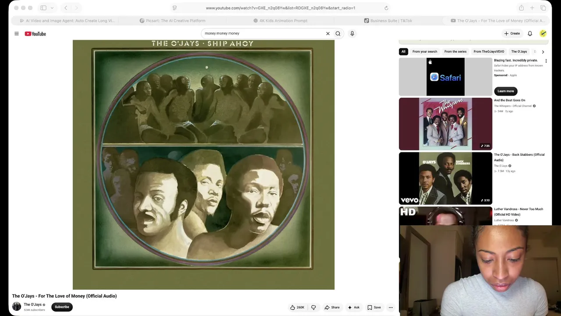
Task: Open The Whispers video thumbnail
Action: 445,124
